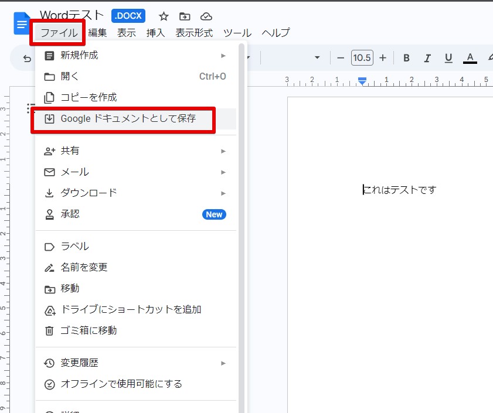Open the 編集 menu
This screenshot has height=413, width=493.
click(97, 33)
